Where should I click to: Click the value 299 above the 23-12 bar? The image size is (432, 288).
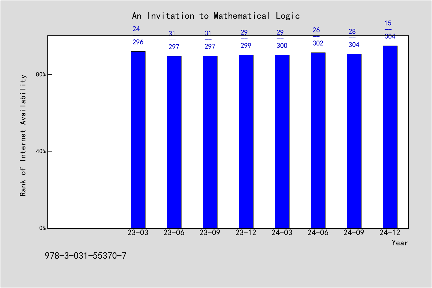coord(246,46)
